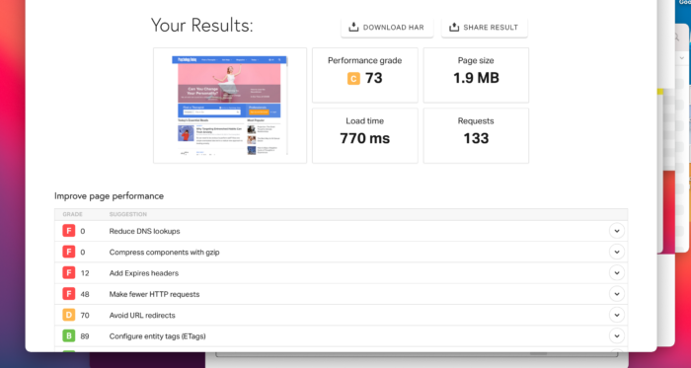Click the F grade badge for gzip compression
The height and width of the screenshot is (368, 691).
[69, 252]
